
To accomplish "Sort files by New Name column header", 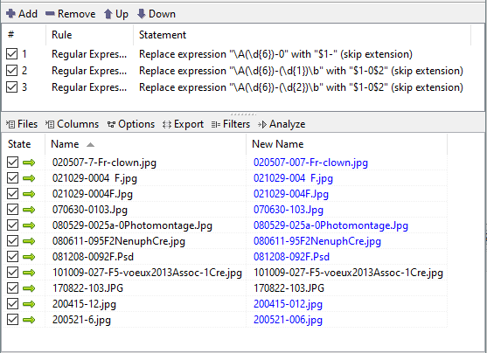I will (x=346, y=144).
